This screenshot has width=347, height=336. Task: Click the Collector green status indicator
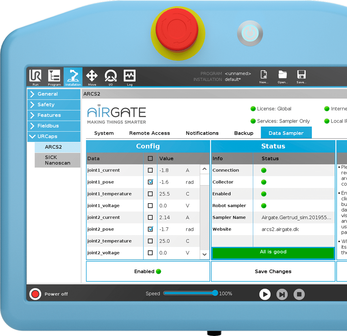coord(264,182)
